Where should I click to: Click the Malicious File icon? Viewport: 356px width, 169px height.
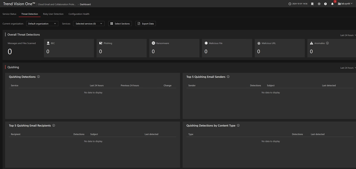206,43
